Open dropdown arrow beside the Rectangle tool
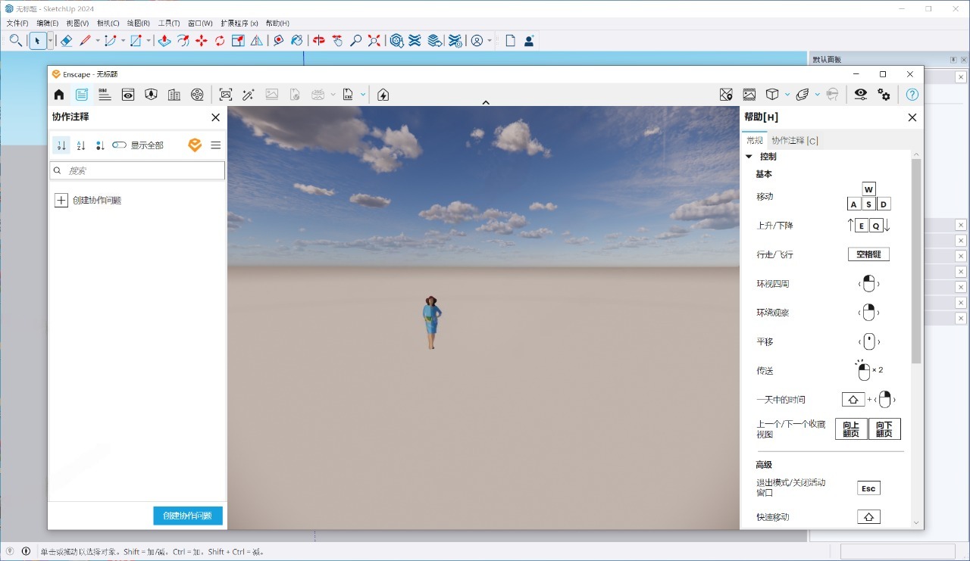Image resolution: width=970 pixels, height=561 pixels. (x=149, y=41)
